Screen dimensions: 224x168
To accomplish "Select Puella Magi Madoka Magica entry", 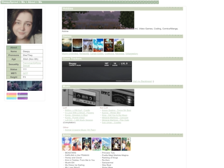I will (115, 155).
